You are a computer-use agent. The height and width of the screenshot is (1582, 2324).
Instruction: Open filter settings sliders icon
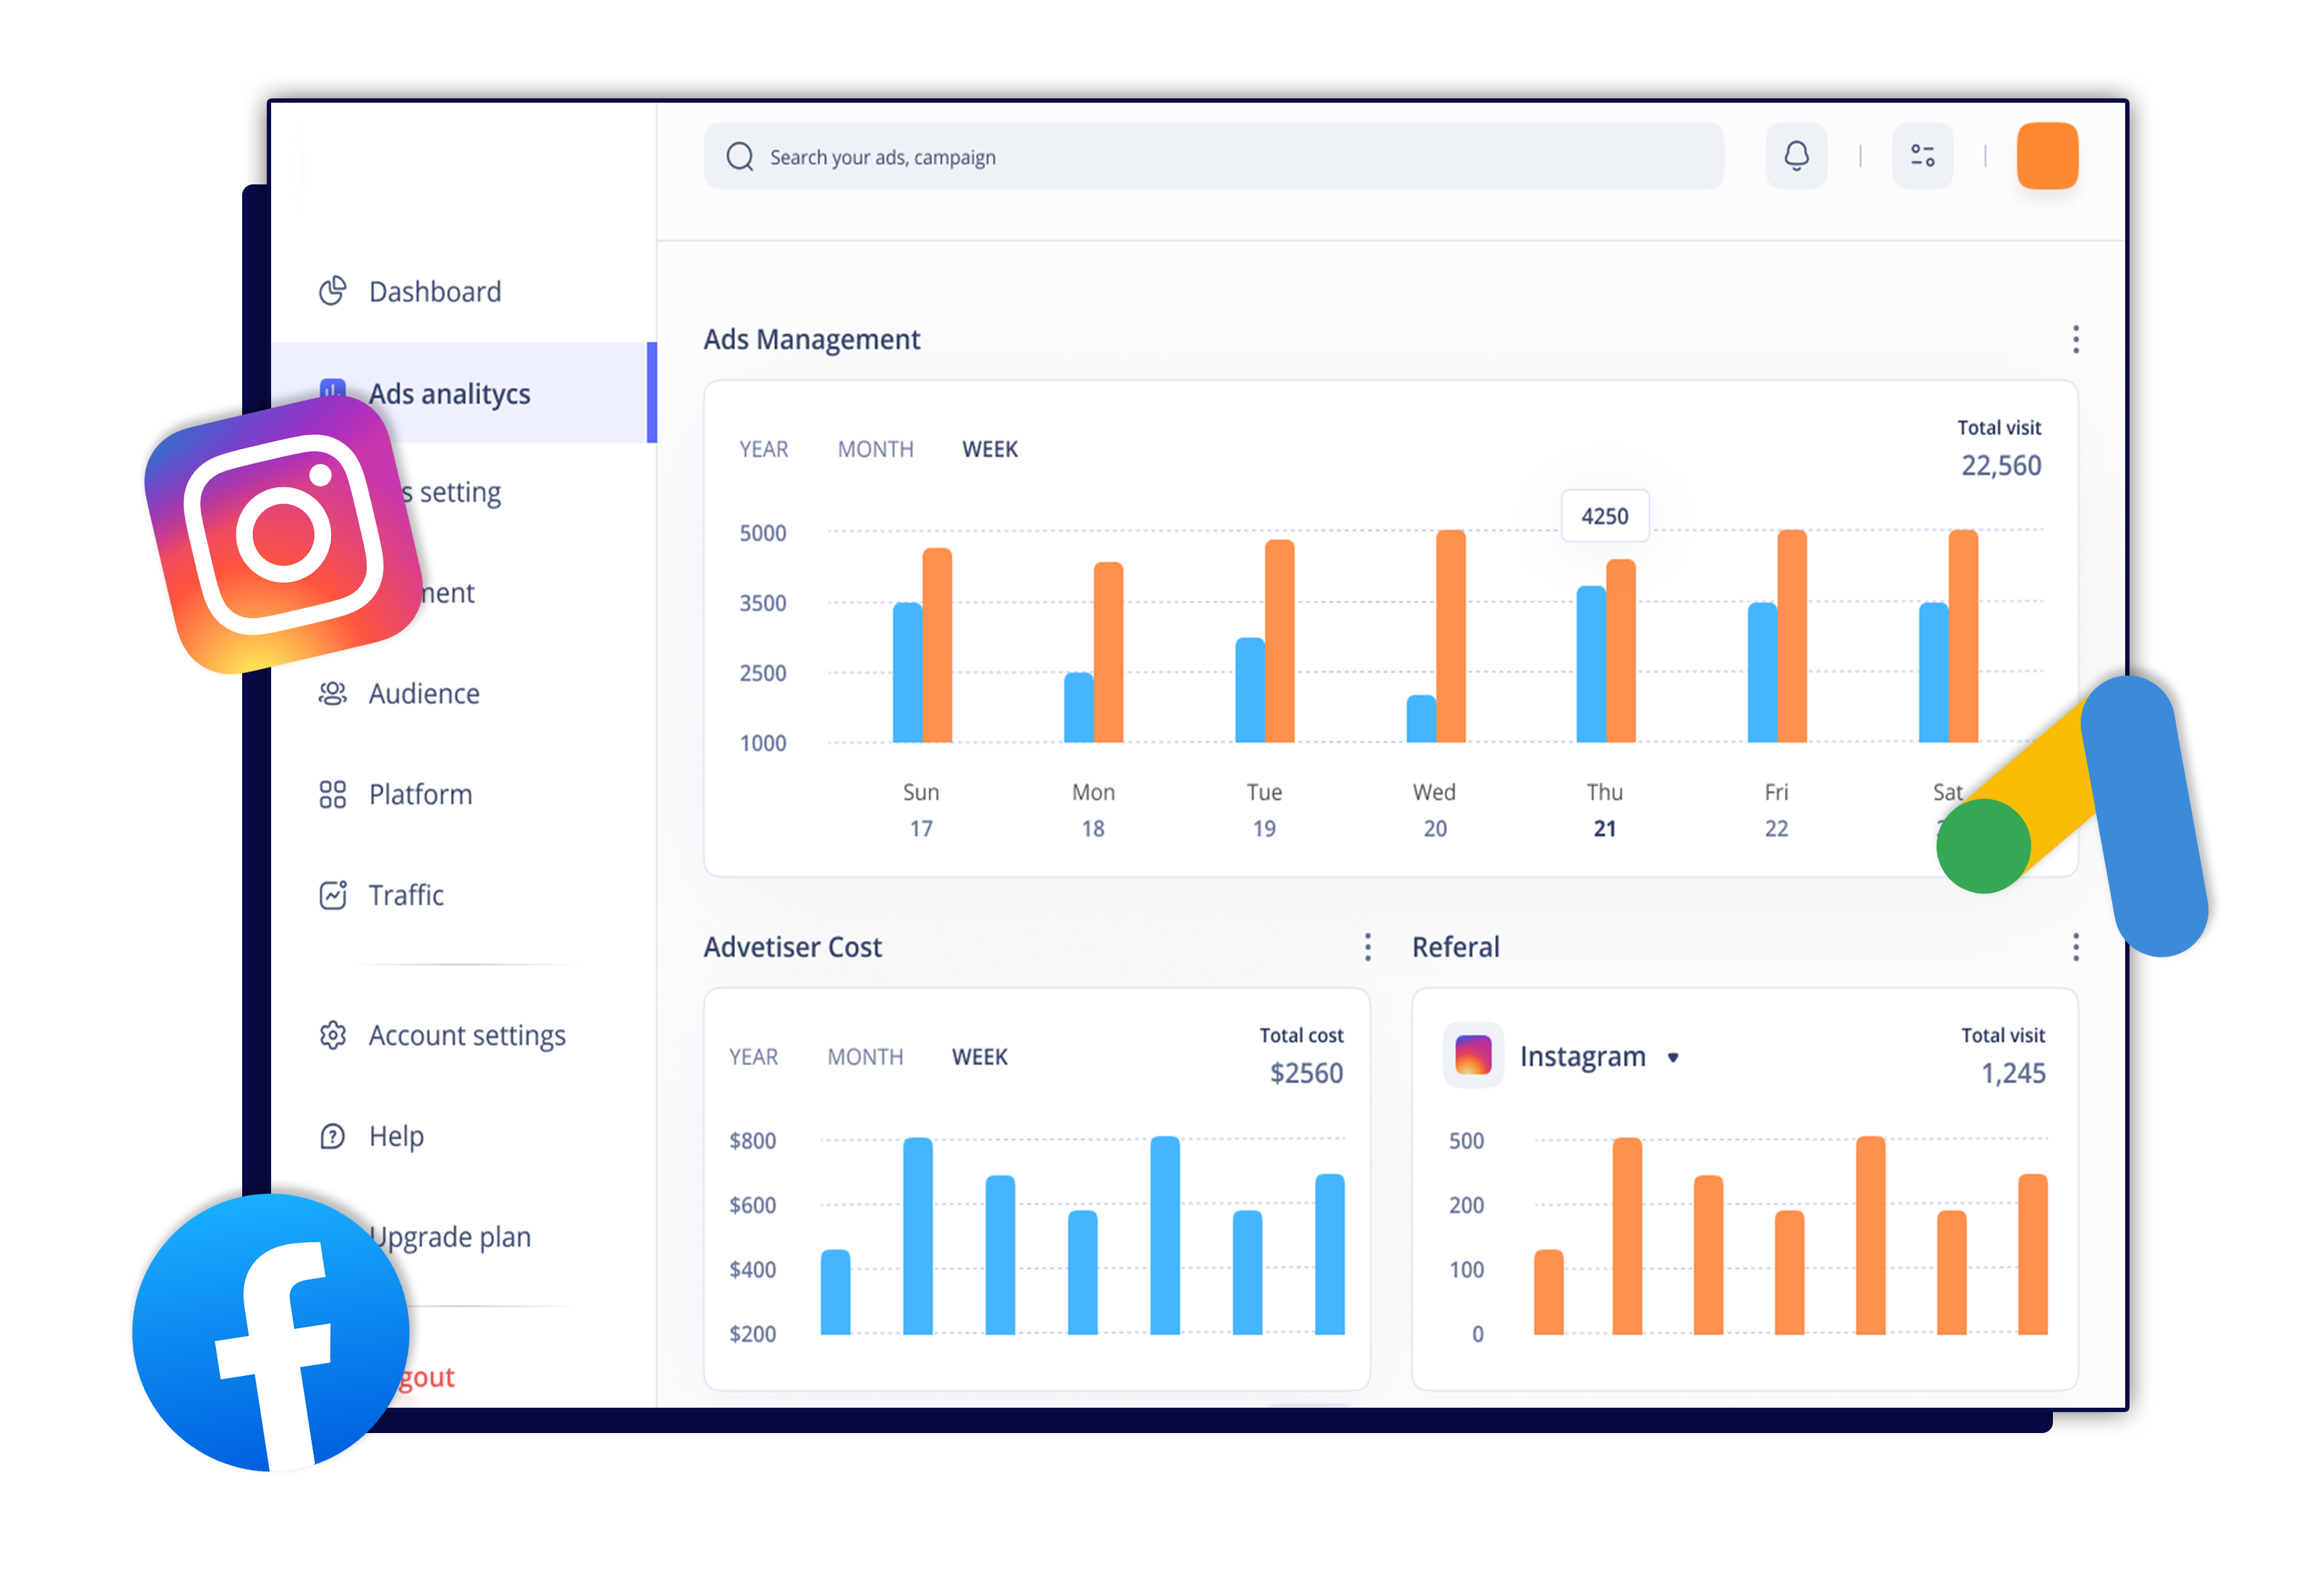click(1922, 156)
